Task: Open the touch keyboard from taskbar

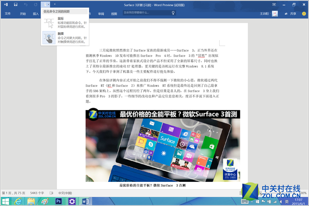Action: point(245,202)
